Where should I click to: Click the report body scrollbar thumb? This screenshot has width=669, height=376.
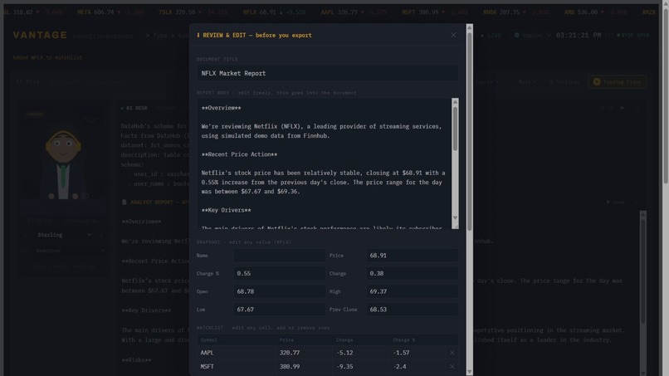tap(455, 128)
